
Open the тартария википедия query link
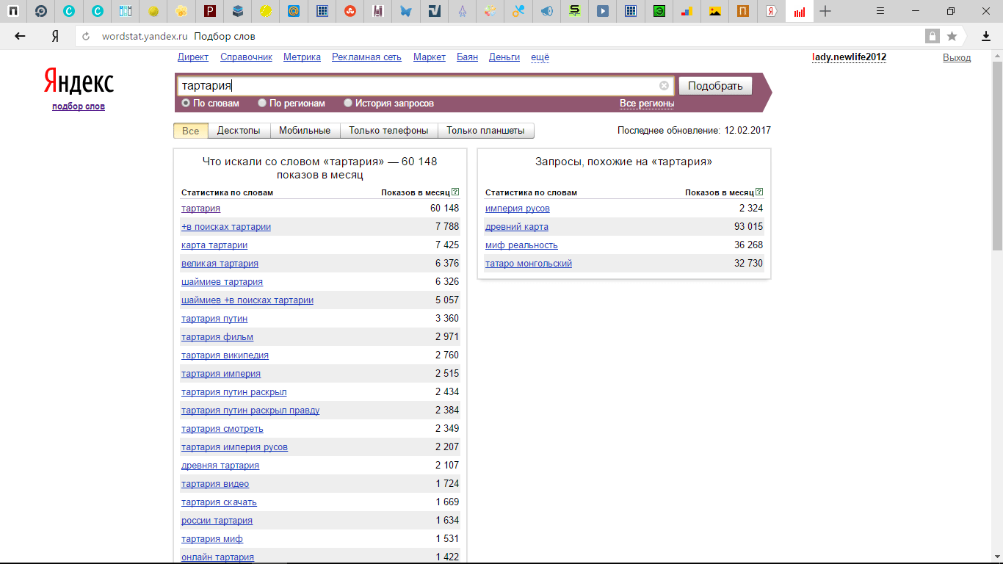tap(225, 355)
